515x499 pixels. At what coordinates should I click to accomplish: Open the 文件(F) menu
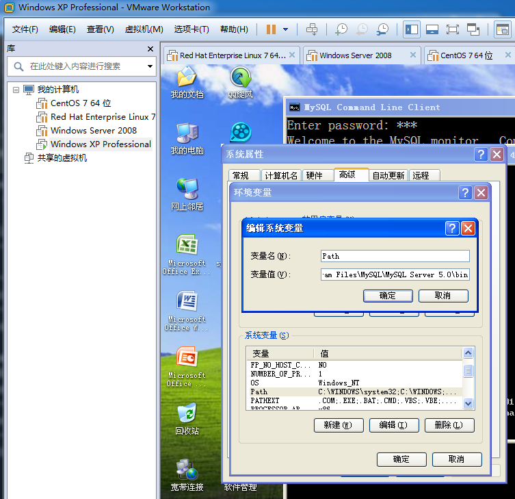(25, 29)
